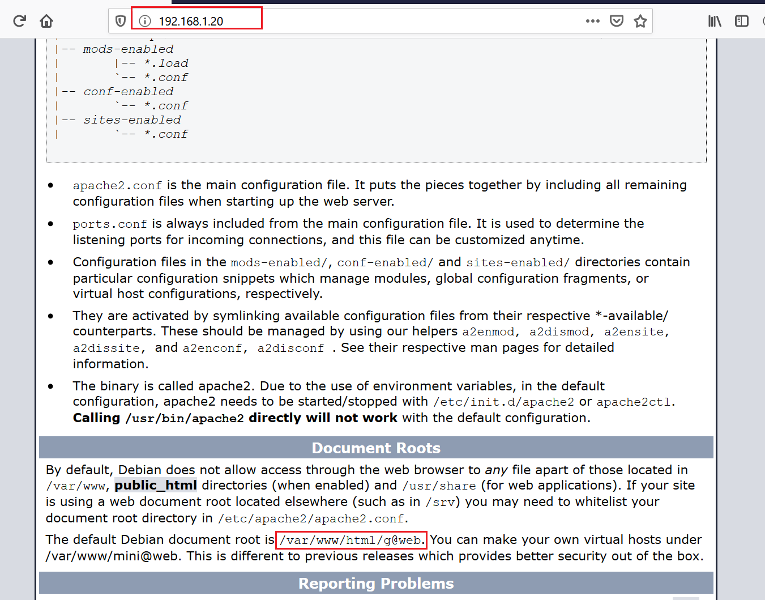Open the tracking protection shield panel

(120, 21)
